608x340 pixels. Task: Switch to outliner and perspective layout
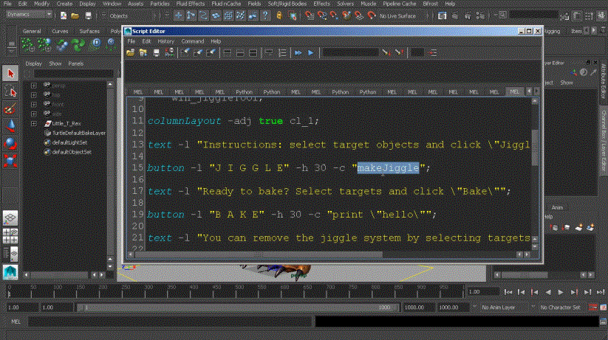[10, 254]
